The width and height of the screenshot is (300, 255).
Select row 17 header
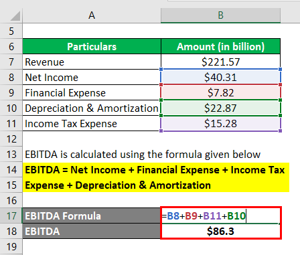[11, 216]
